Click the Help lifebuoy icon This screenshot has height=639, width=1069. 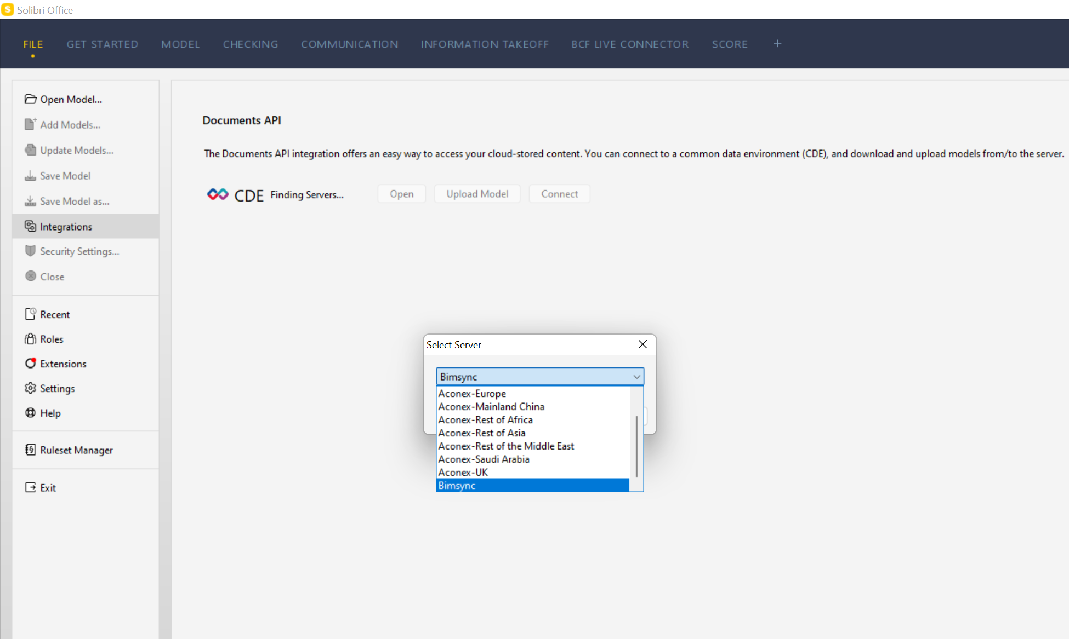[x=30, y=412]
